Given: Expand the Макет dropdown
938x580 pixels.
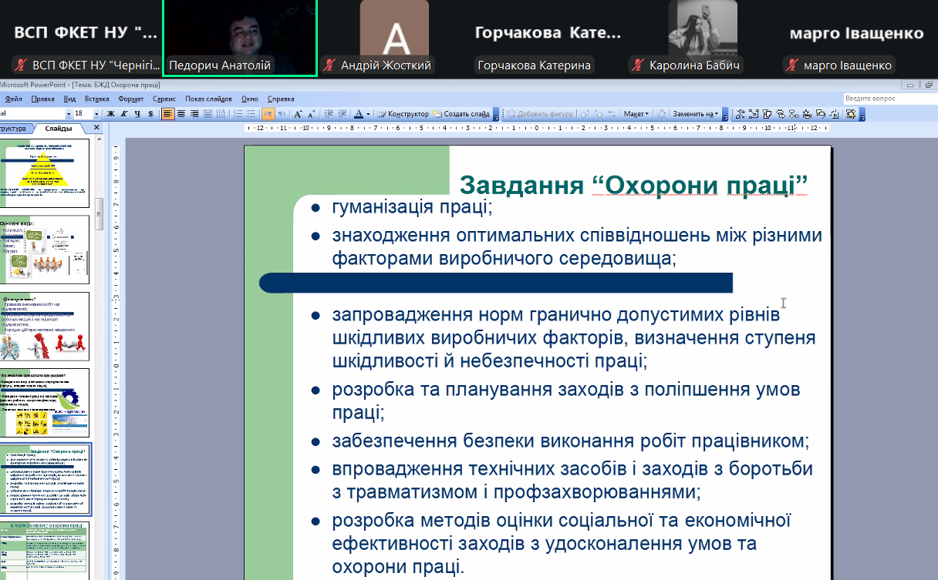Looking at the screenshot, I should coord(636,114).
